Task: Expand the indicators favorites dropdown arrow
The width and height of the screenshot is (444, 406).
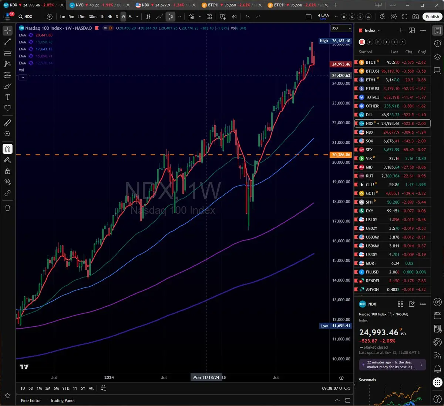Action: point(200,17)
